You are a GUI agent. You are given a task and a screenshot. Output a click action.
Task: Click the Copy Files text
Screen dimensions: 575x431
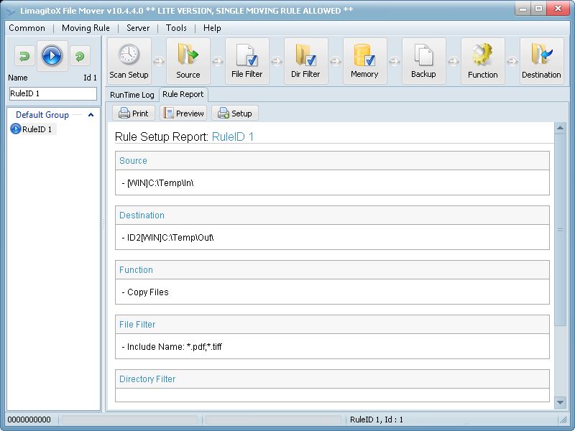coord(148,292)
